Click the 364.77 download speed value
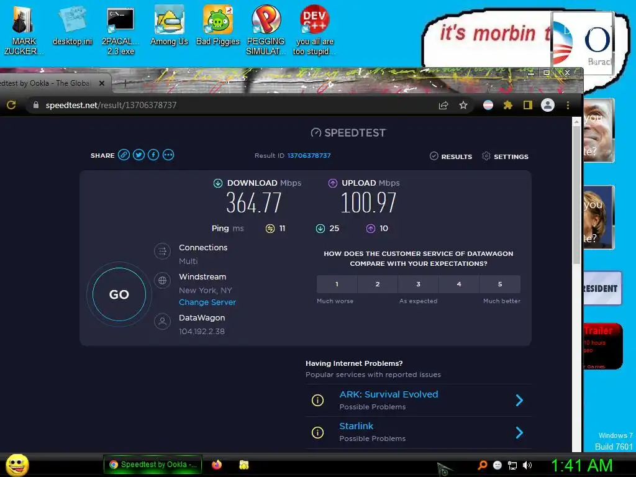The image size is (636, 477). point(254,202)
